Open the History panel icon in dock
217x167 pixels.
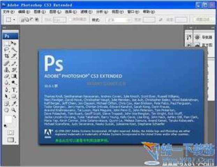189,37
